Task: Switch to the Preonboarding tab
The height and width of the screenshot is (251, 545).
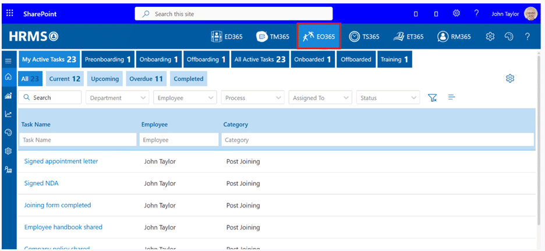Action: click(x=108, y=59)
